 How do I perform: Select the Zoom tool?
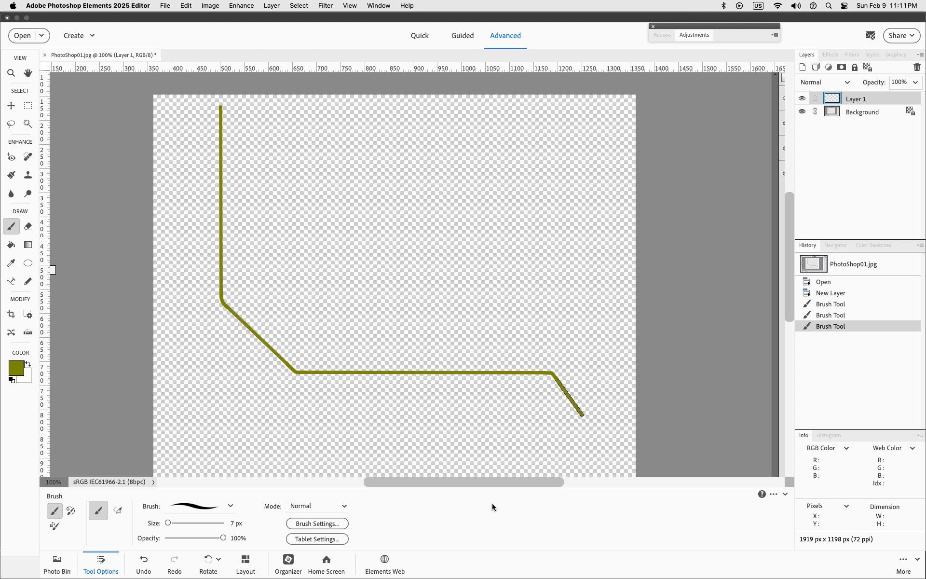11,73
